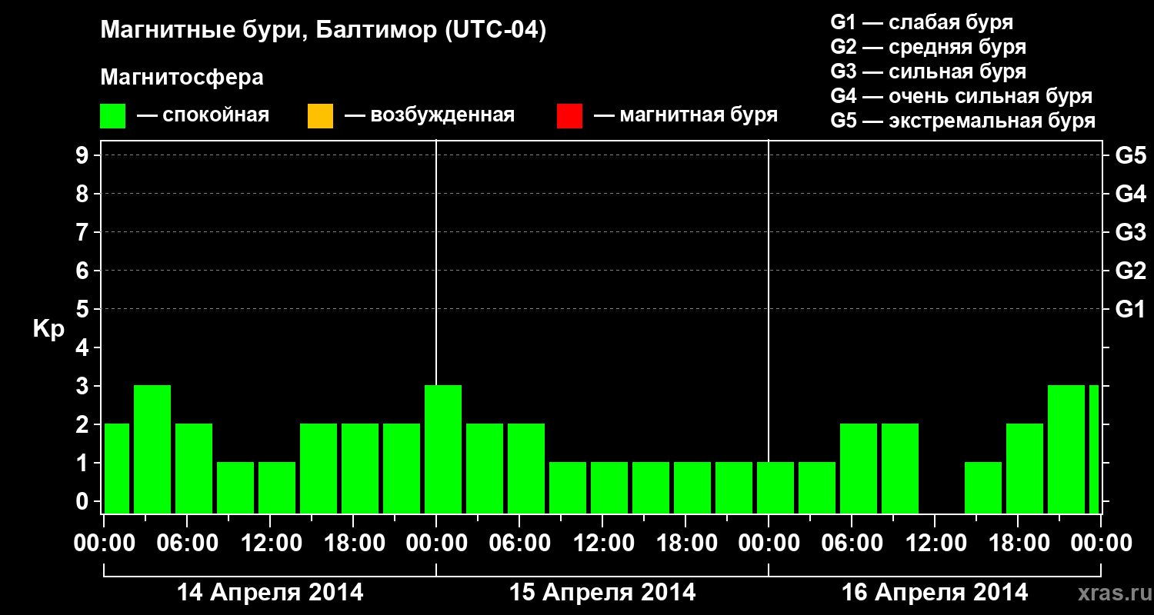Click the orange 'возбужденная' legend swatch
The height and width of the screenshot is (615, 1154).
click(320, 116)
